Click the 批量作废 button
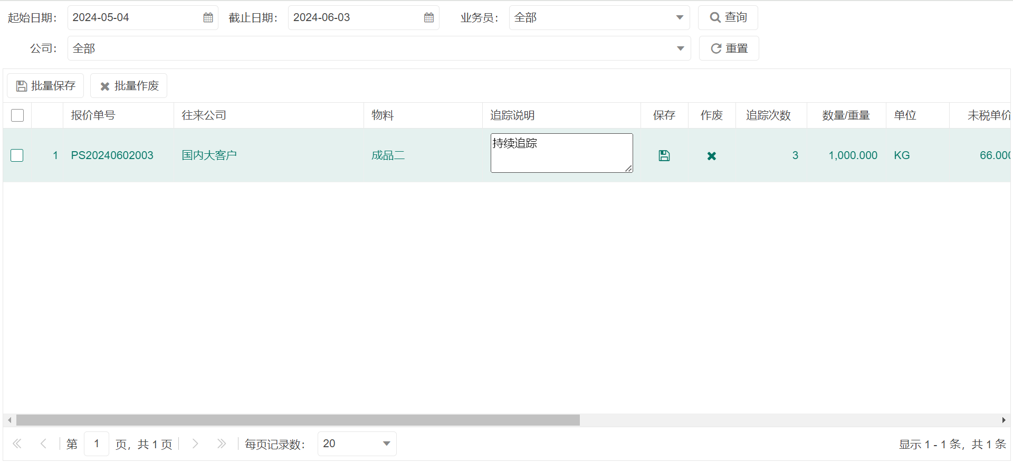Viewport: 1013px width, 463px height. coord(129,86)
